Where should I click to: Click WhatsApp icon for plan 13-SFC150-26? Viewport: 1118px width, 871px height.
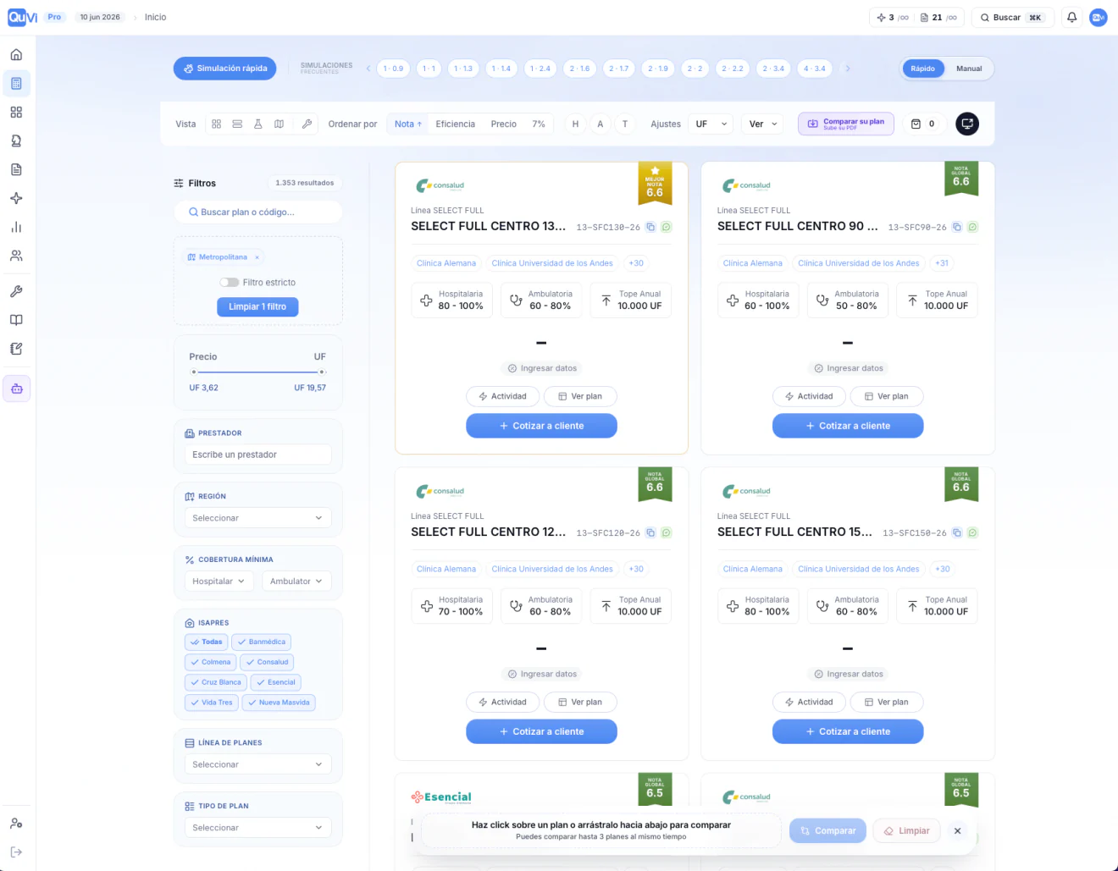(x=972, y=532)
